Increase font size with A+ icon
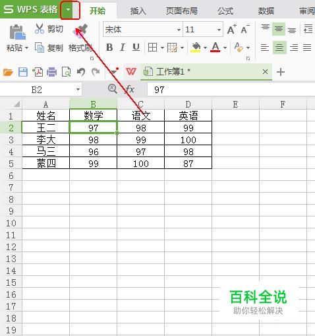Screen dimensions: 315x336 (x=232, y=29)
